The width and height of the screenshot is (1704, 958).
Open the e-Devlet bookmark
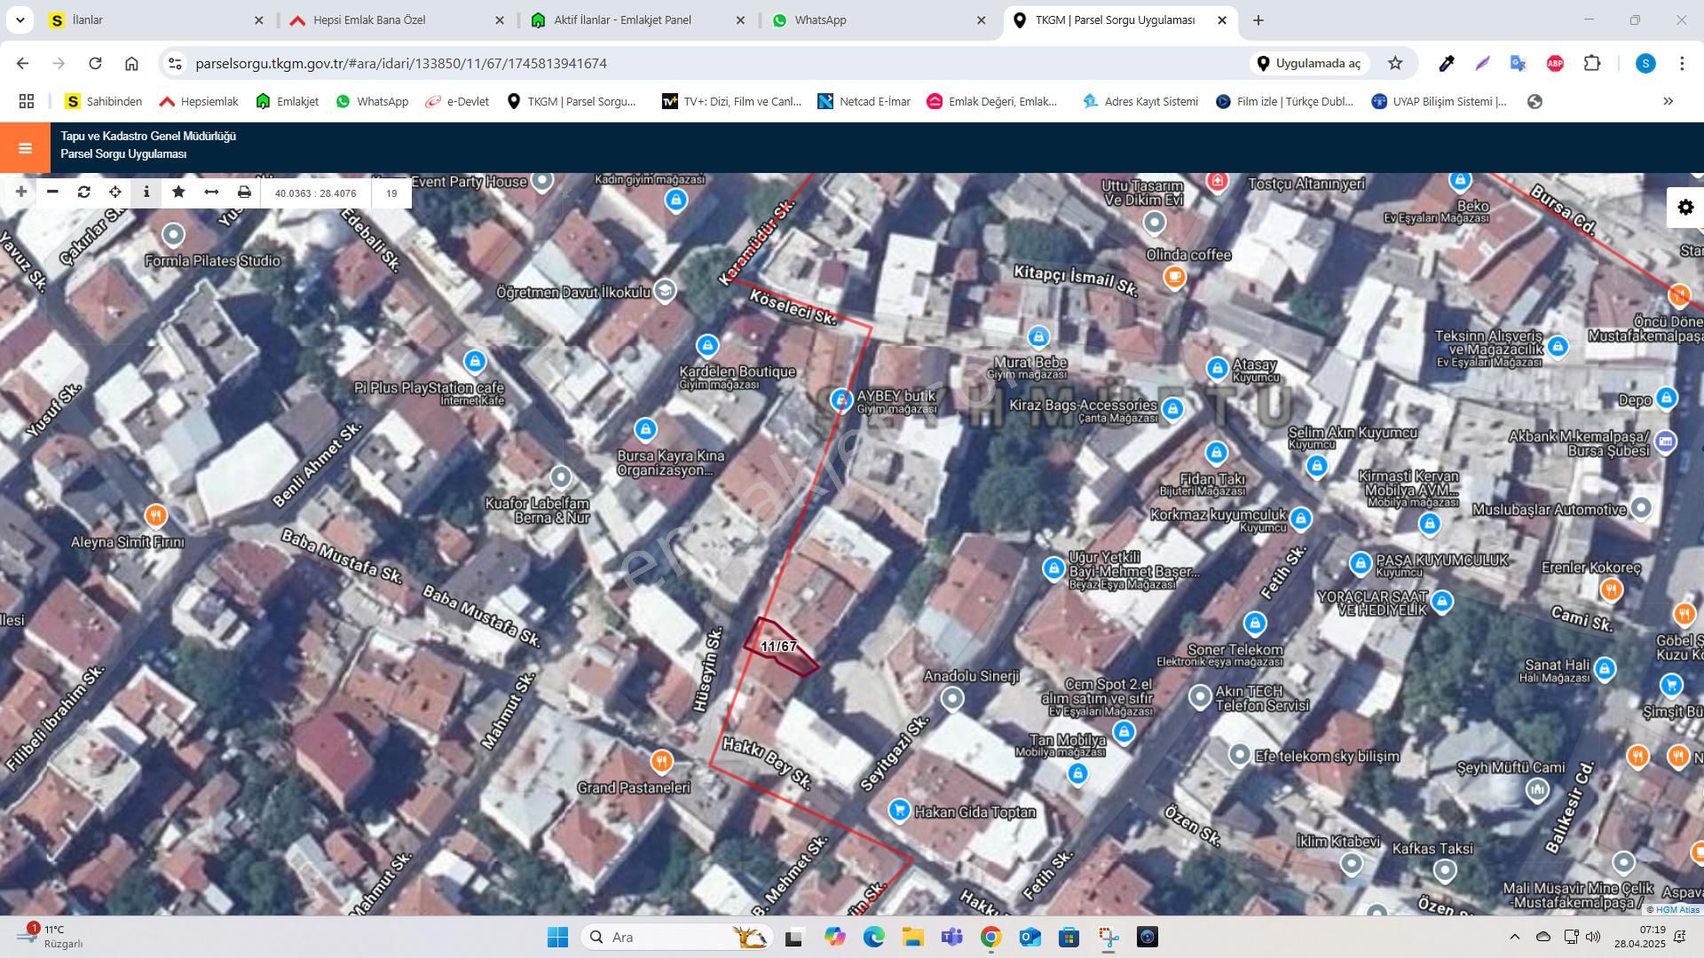click(457, 101)
